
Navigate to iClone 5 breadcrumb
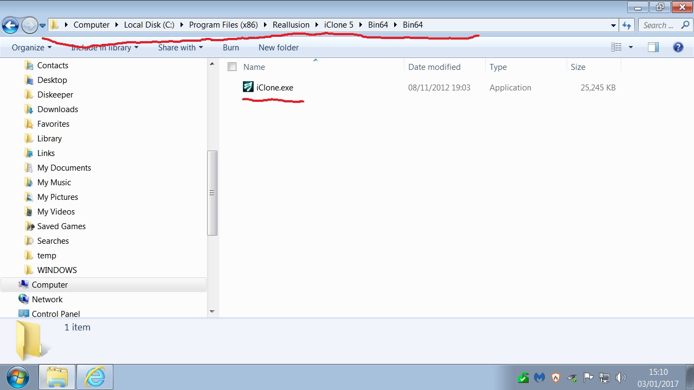point(339,25)
